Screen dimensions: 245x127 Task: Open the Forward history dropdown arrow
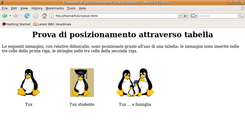(21, 16)
